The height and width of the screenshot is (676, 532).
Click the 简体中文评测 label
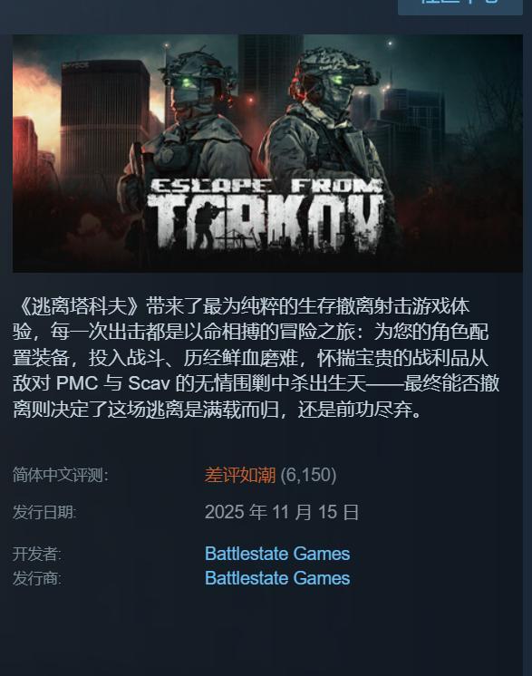click(61, 475)
